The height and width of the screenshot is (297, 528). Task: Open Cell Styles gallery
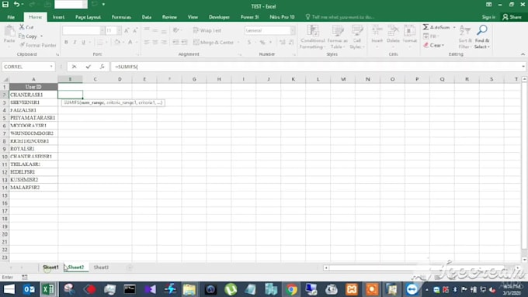357,37
